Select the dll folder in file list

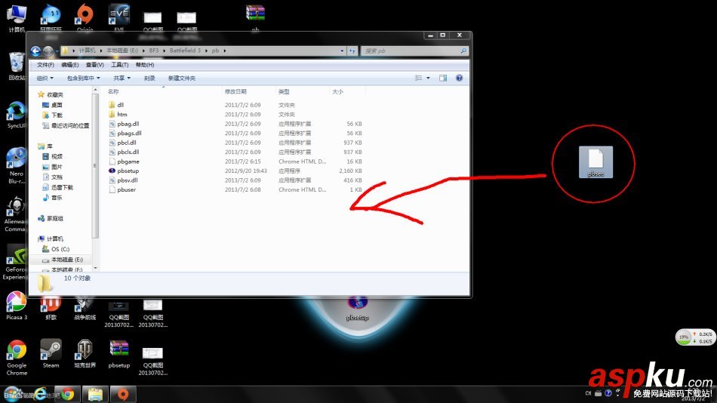point(120,105)
